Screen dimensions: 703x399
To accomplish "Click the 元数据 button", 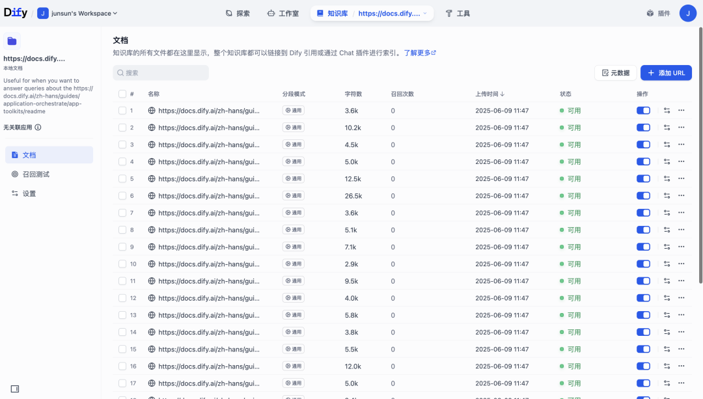I will [x=614, y=72].
